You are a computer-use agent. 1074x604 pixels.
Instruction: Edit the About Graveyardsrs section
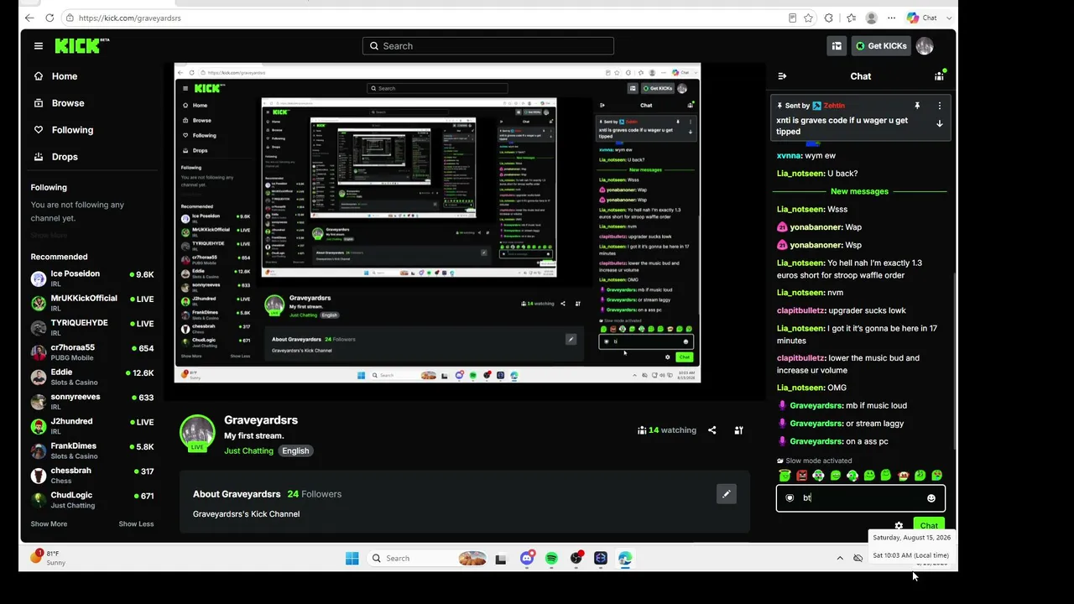[x=727, y=494]
